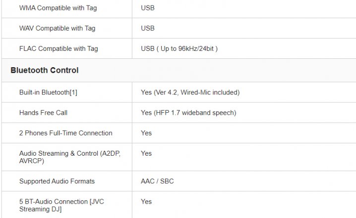The image size is (356, 218).
Task: Click the AAC / SBC value
Action: (157, 181)
